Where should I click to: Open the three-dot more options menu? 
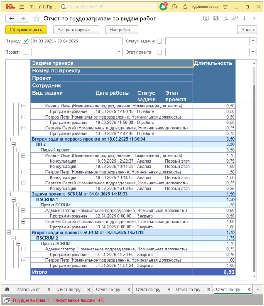pyautogui.click(x=245, y=18)
